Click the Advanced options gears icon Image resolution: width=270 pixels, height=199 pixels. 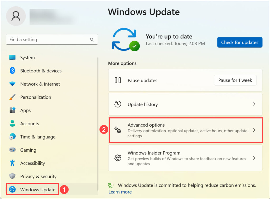118,130
